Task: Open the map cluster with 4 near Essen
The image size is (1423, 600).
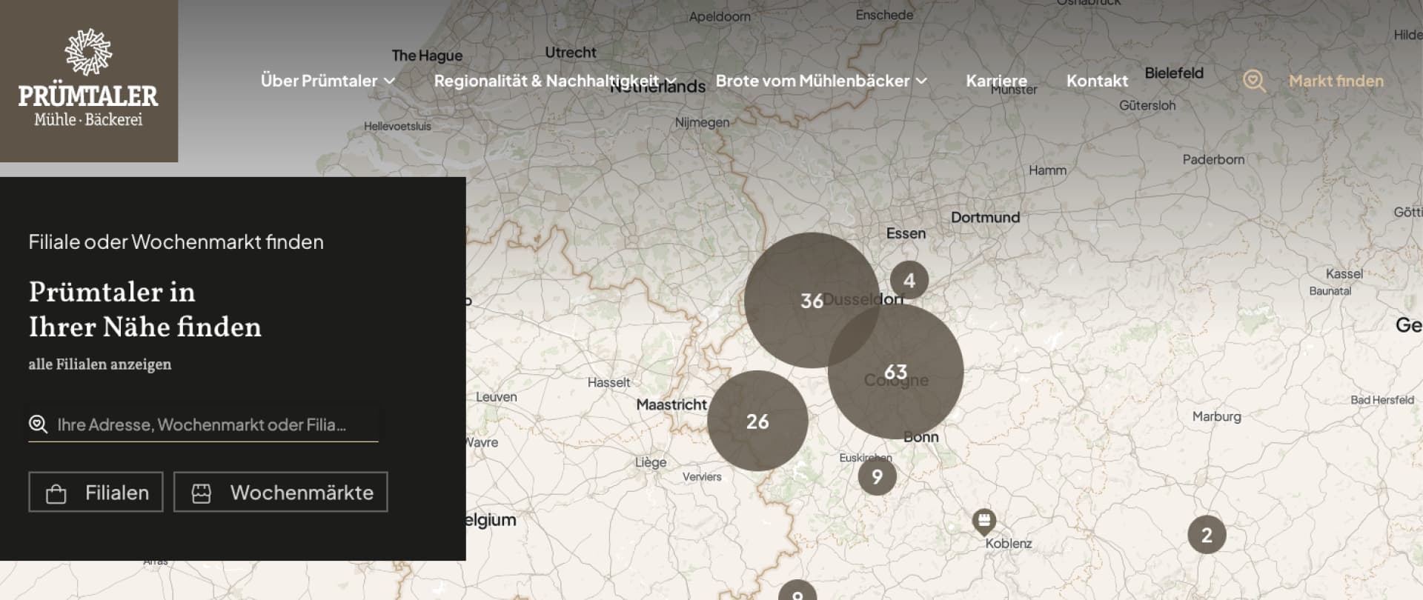Action: point(909,280)
